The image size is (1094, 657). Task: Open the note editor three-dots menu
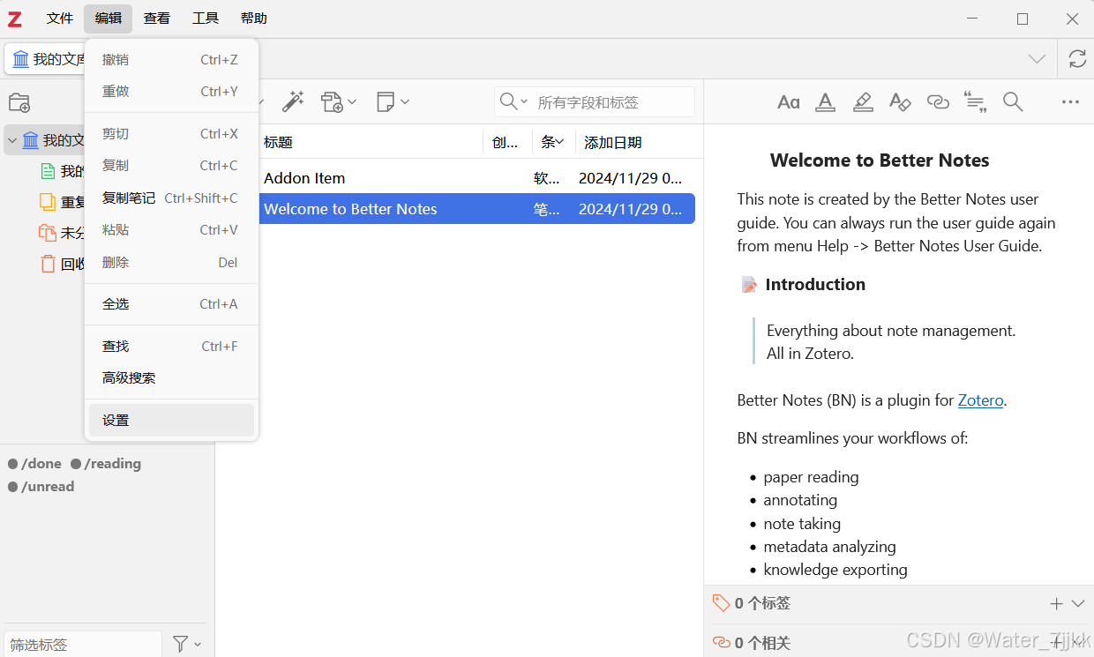click(1070, 102)
